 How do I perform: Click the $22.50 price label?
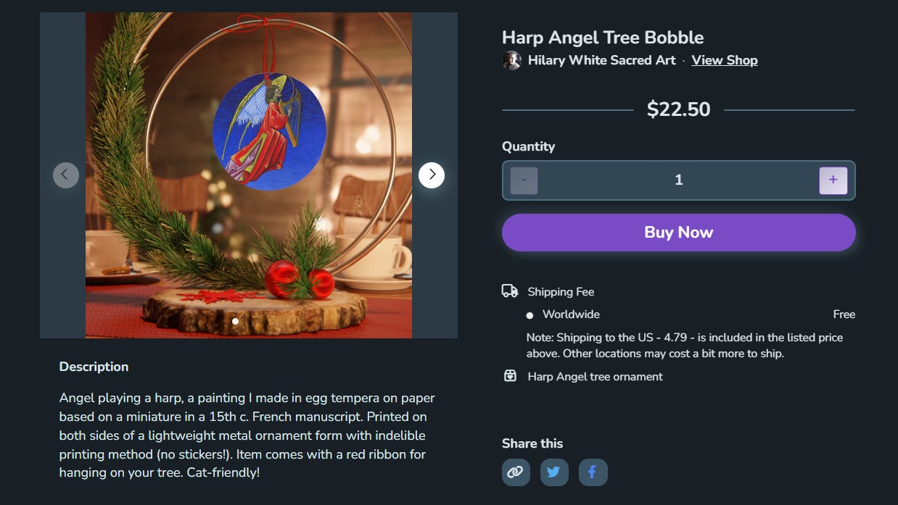click(x=678, y=109)
